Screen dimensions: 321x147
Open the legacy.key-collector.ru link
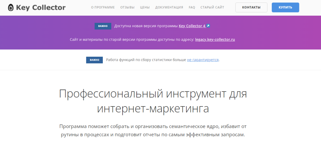tap(215, 40)
